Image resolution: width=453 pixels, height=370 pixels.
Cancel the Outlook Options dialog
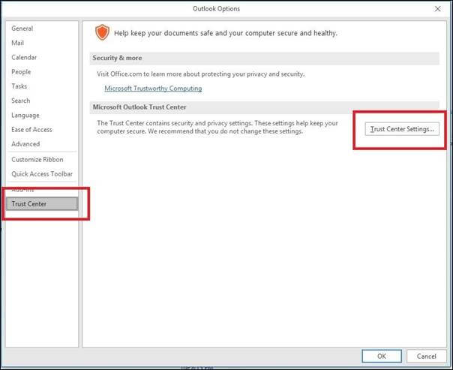click(x=427, y=356)
